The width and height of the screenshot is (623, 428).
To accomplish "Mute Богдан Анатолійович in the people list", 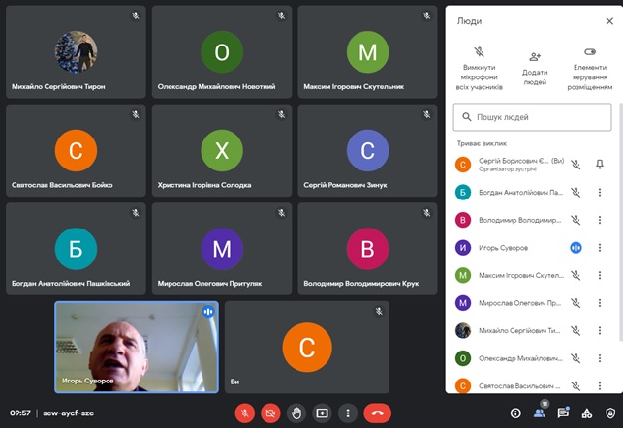I will pyautogui.click(x=576, y=193).
